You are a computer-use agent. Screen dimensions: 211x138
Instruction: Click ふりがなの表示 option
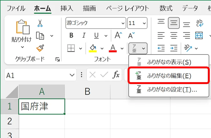pyautogui.click(x=169, y=62)
